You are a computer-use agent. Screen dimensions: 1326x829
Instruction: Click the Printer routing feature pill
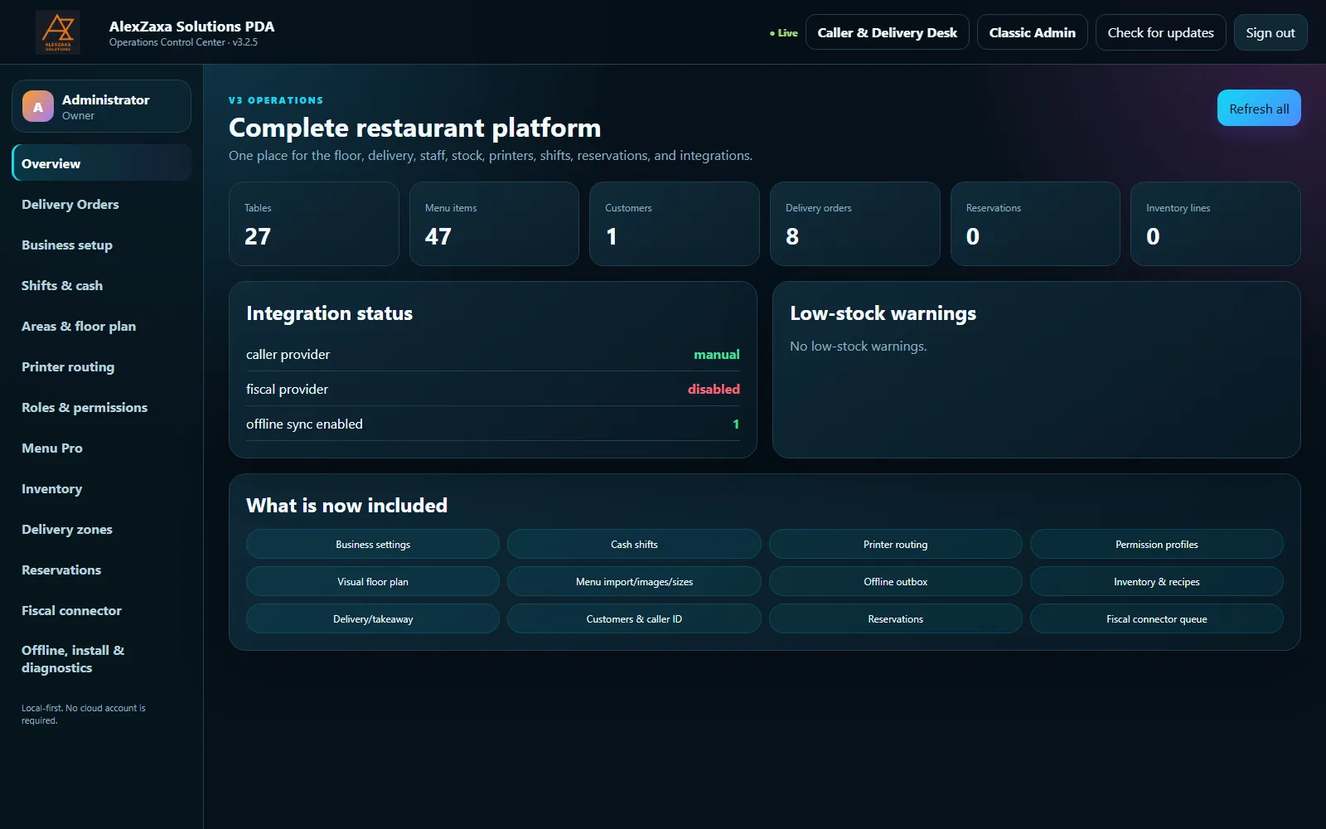(896, 544)
